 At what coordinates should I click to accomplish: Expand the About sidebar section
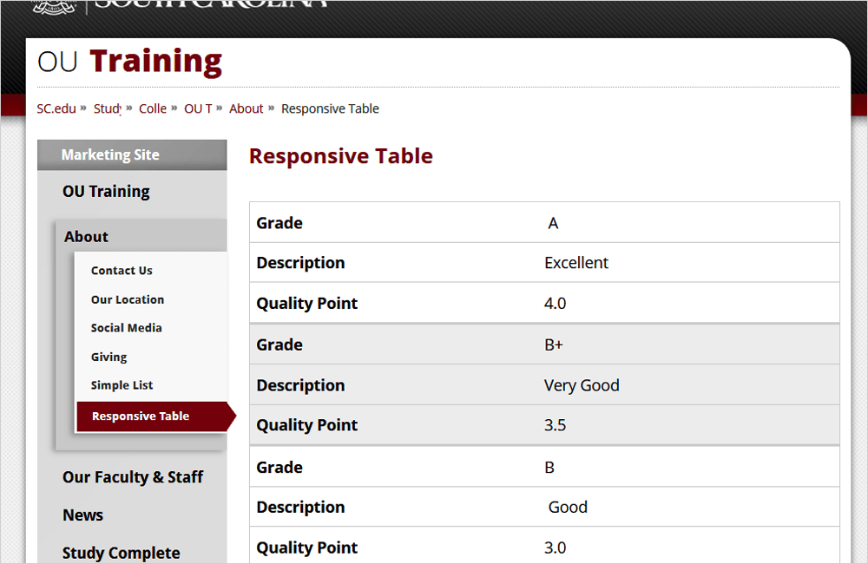click(x=86, y=236)
